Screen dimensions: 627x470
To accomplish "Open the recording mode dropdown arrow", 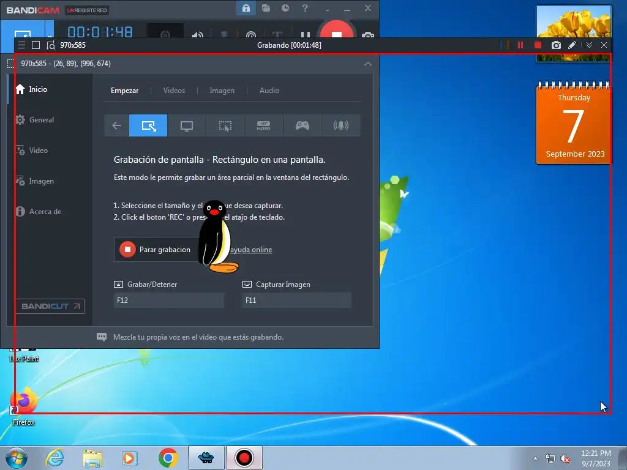I will [49, 35].
